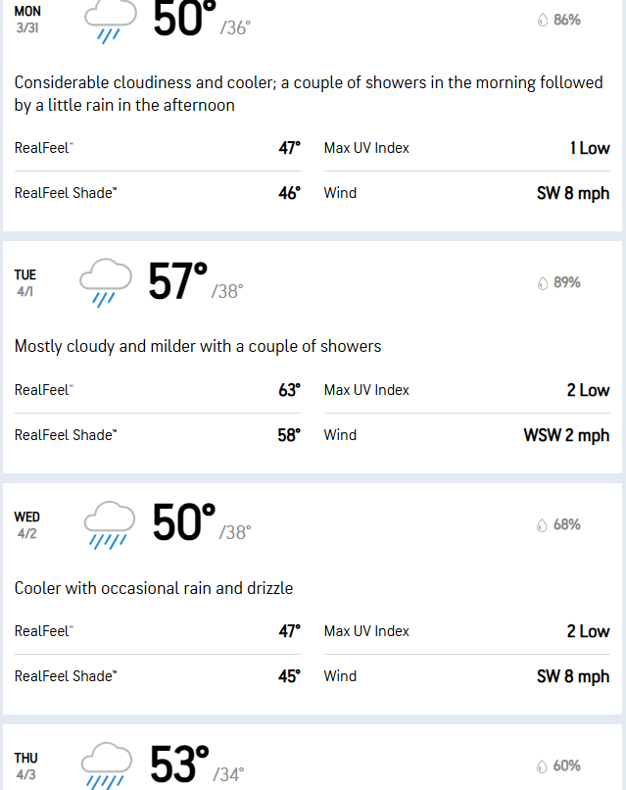Open the TUE 4/1 daily forecast
The image size is (626, 790).
pyautogui.click(x=313, y=357)
